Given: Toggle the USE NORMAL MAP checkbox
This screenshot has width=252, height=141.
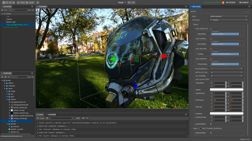Looking at the screenshot, I should click(211, 39).
